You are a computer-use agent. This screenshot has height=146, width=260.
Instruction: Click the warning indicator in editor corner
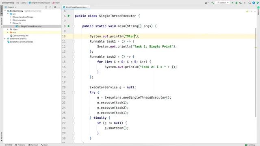pos(248,11)
